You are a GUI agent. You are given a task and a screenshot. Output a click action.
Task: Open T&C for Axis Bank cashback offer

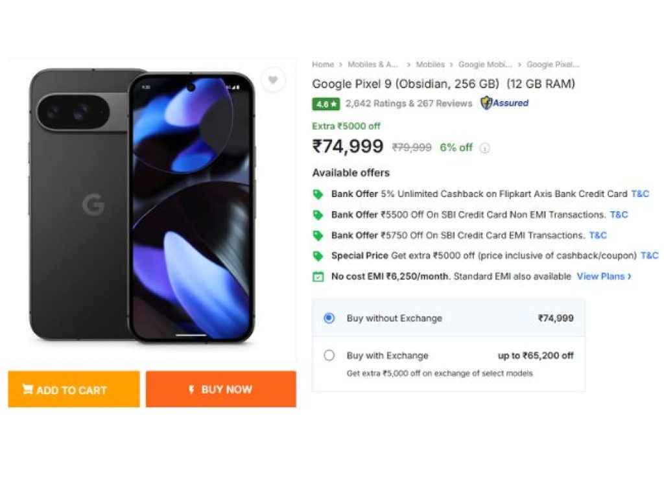point(640,194)
